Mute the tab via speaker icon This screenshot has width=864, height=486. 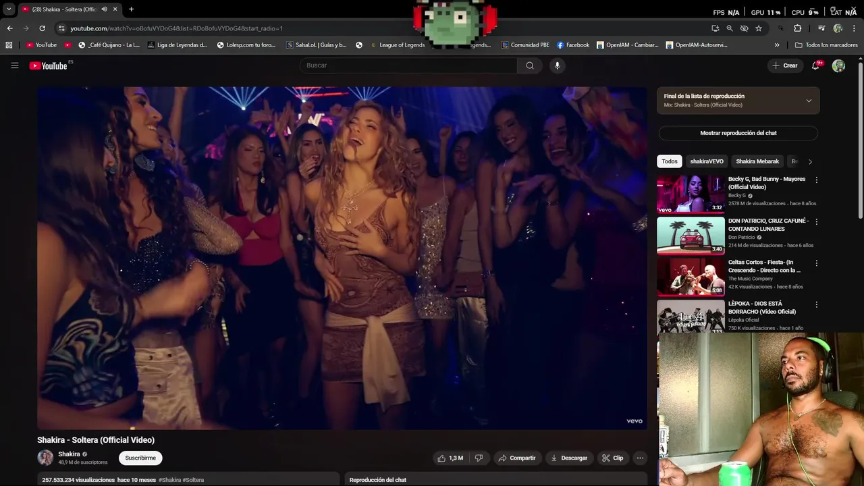point(104,9)
